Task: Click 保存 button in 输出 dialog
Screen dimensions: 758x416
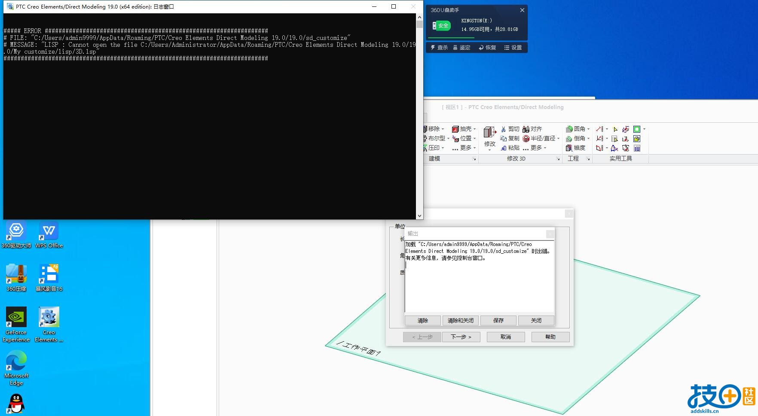Action: (x=498, y=321)
